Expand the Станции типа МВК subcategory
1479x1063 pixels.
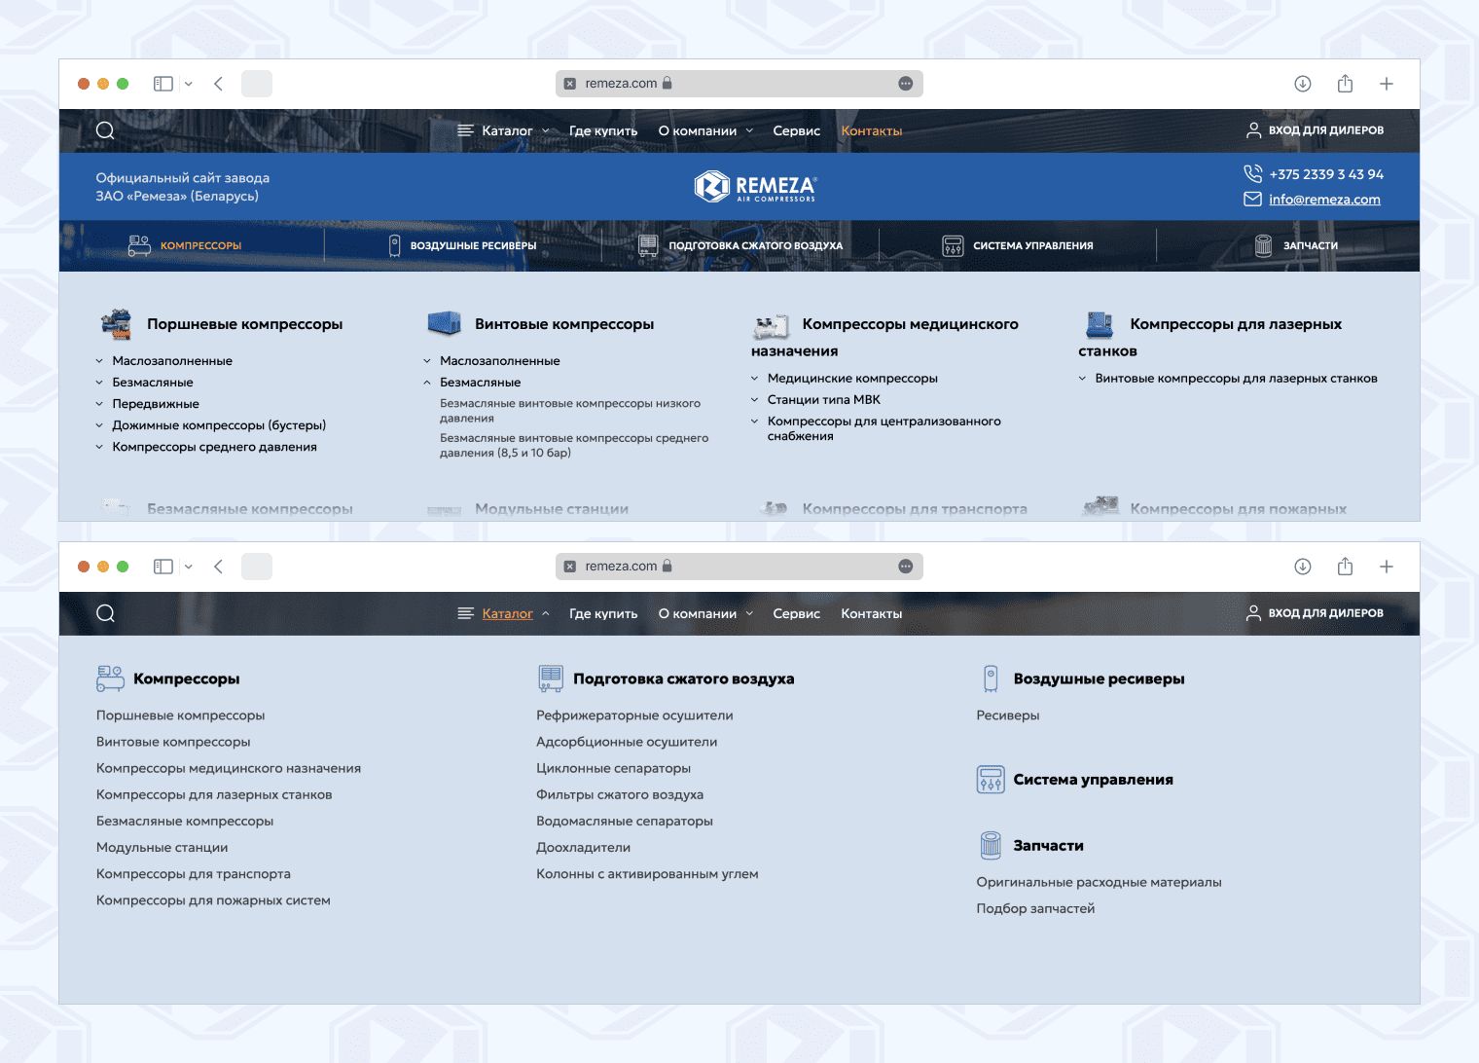(x=754, y=400)
